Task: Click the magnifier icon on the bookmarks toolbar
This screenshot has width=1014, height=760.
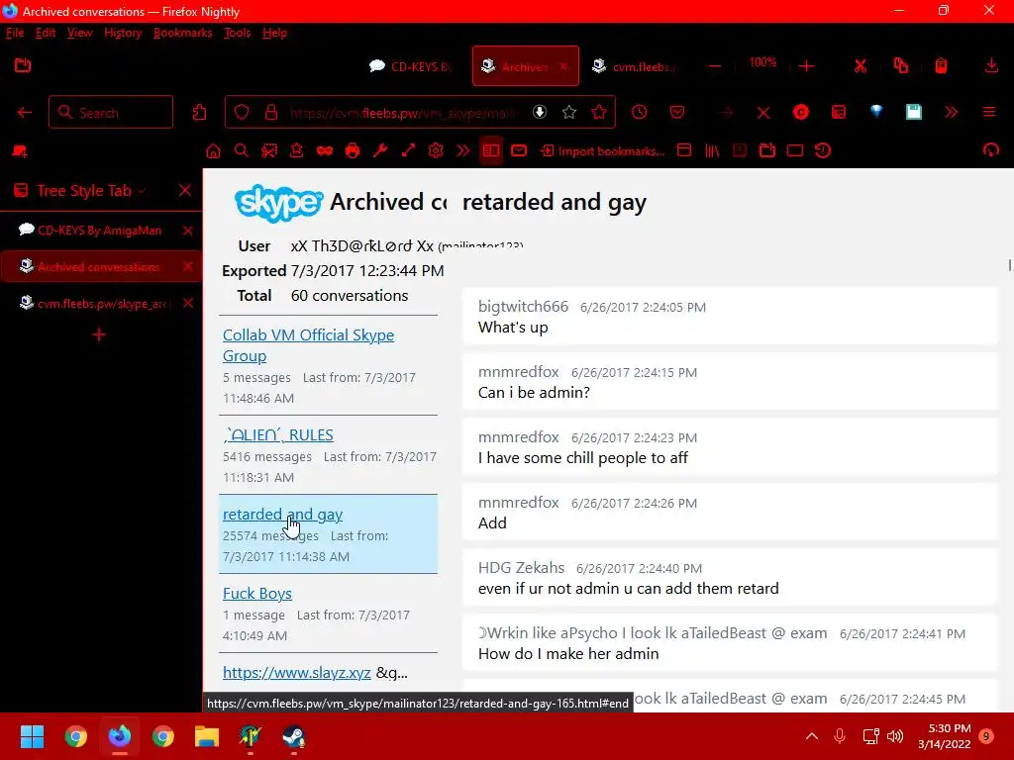Action: click(x=242, y=151)
